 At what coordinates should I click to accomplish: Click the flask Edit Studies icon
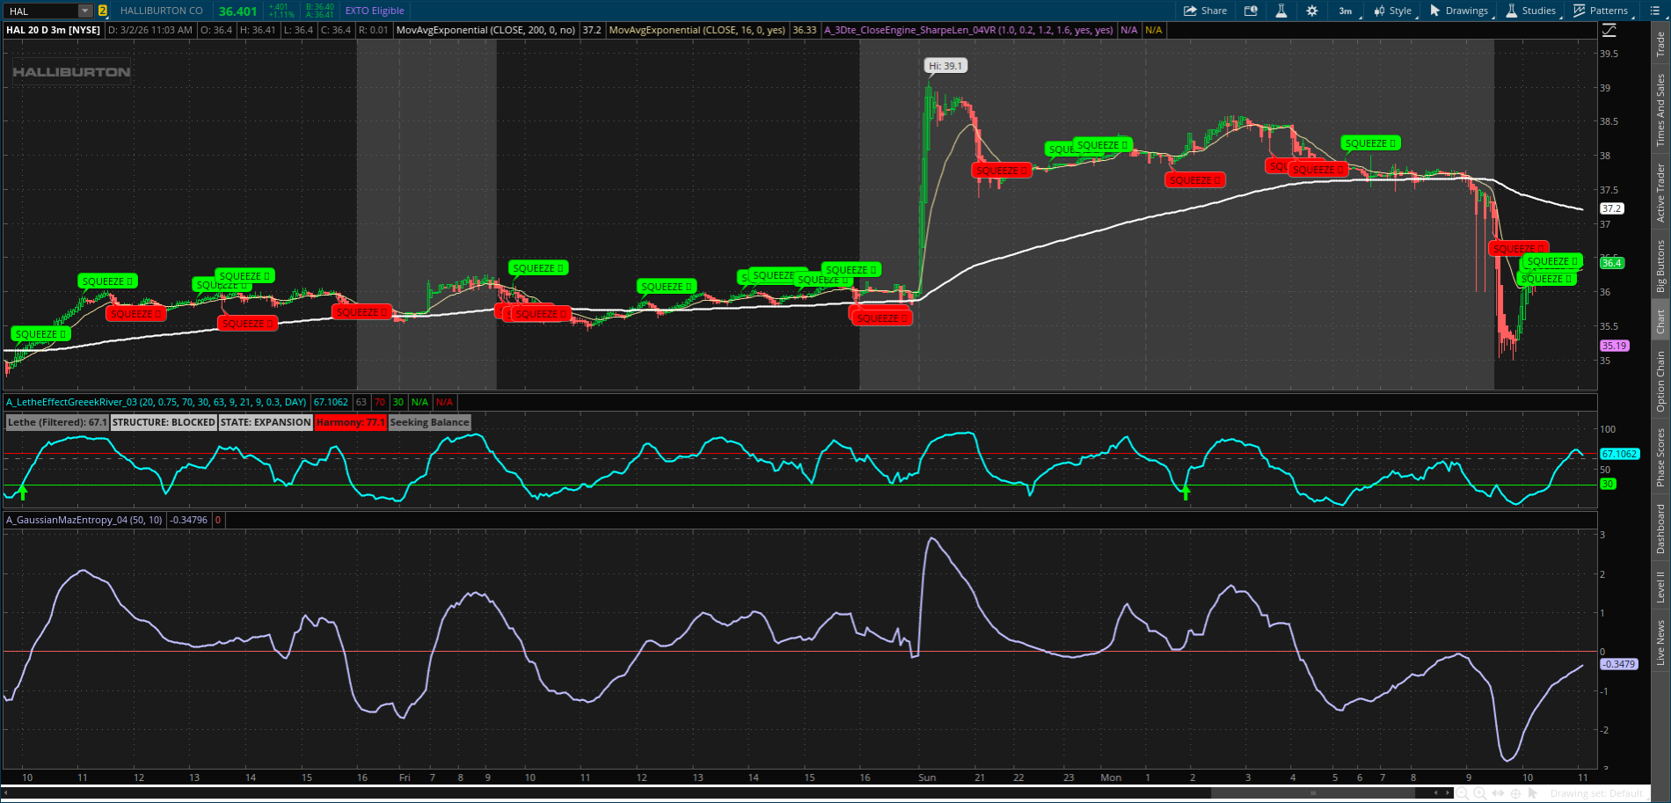pyautogui.click(x=1281, y=11)
